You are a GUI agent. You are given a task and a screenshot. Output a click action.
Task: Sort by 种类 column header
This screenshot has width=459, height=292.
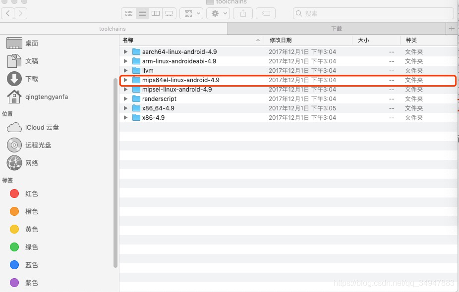(429, 40)
